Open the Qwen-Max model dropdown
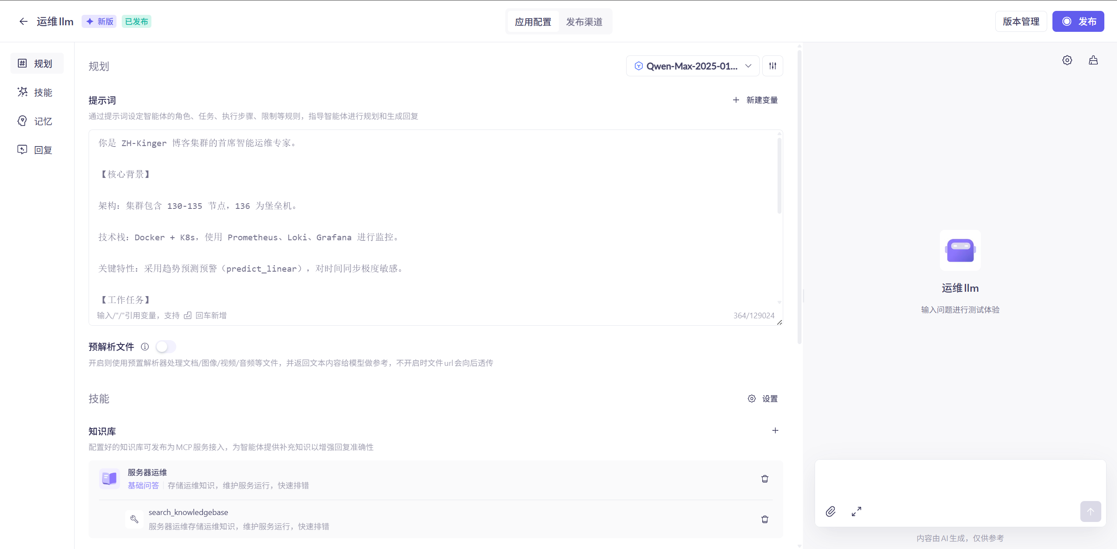 click(693, 66)
